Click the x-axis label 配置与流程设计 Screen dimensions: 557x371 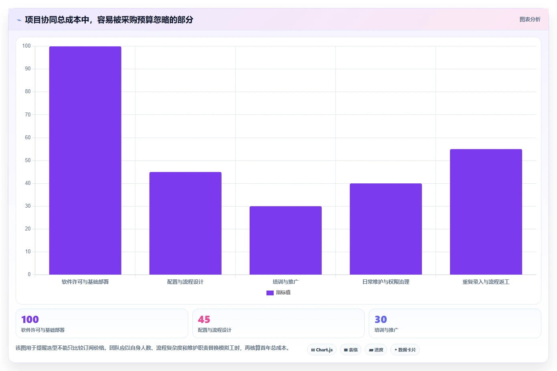(x=185, y=282)
